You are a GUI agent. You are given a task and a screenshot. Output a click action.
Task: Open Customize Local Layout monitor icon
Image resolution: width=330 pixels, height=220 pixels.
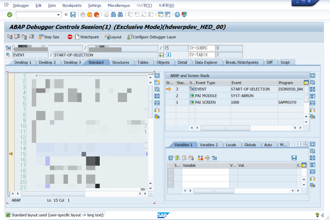pyautogui.click(x=184, y=15)
